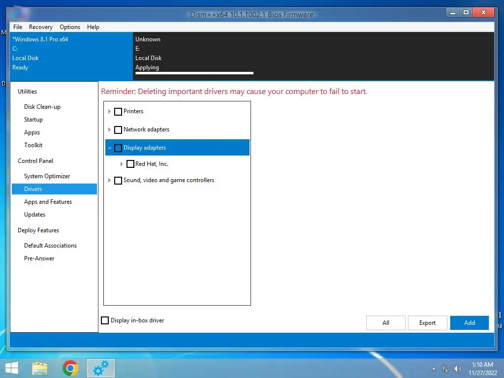Open the Toolkit page

[33, 145]
